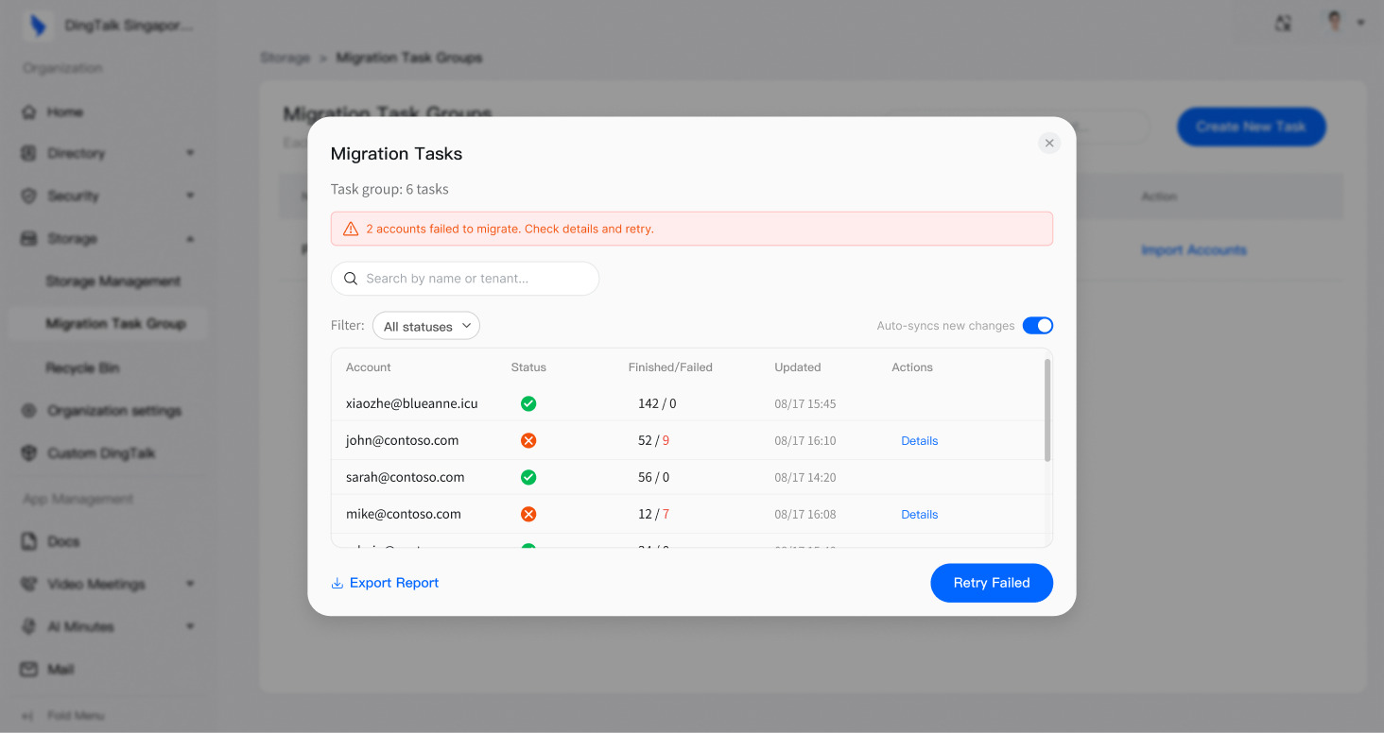Search by name or tenant field

tap(465, 279)
